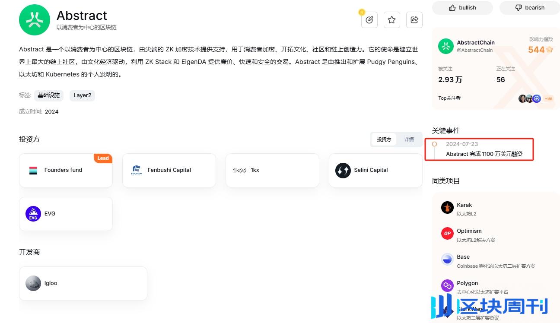
Task: Click the Selini Capital logo
Action: pos(343,170)
